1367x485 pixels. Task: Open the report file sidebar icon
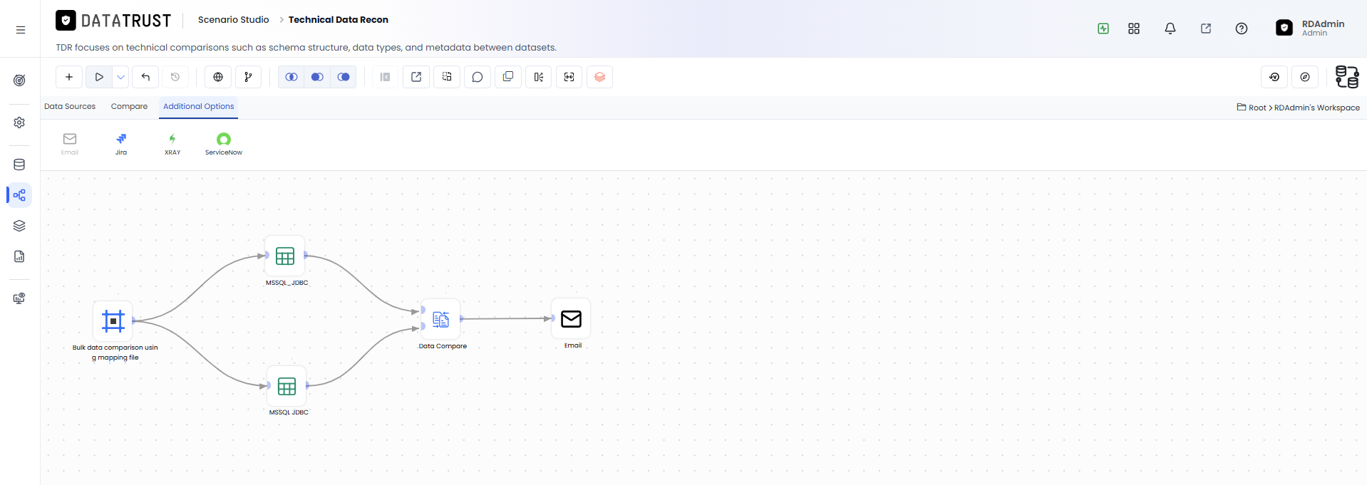tap(20, 256)
